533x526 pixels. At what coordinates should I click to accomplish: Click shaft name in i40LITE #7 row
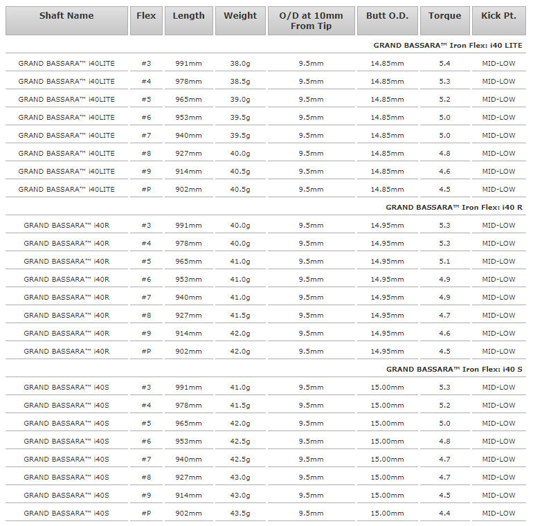pos(66,136)
